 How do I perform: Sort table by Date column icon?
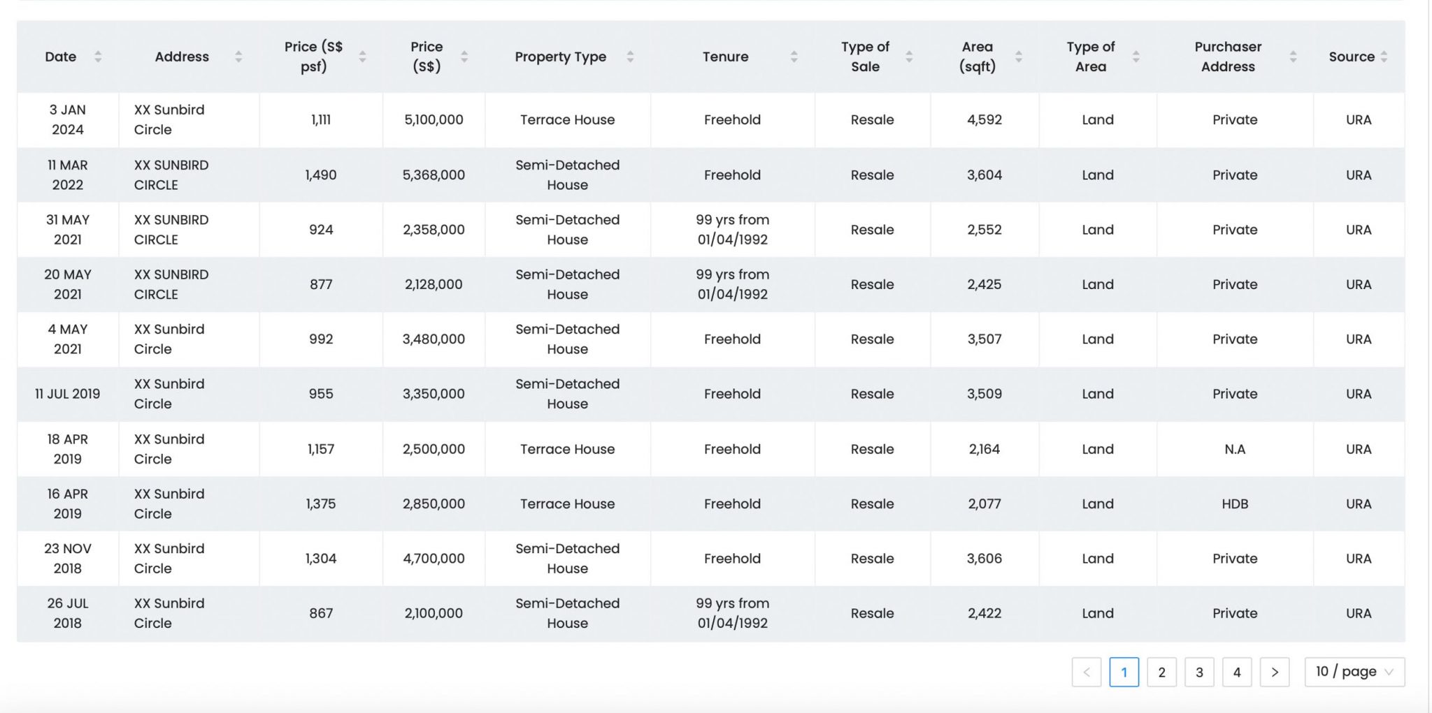point(98,57)
